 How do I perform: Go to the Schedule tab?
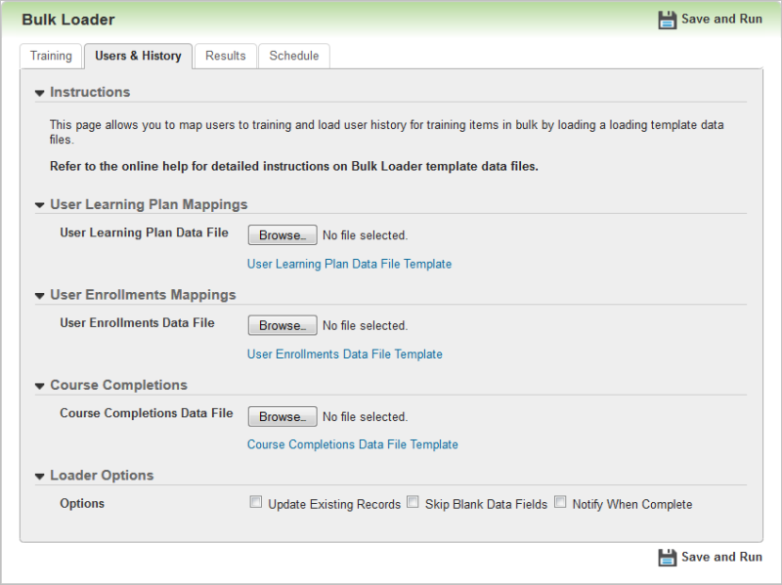click(x=294, y=57)
